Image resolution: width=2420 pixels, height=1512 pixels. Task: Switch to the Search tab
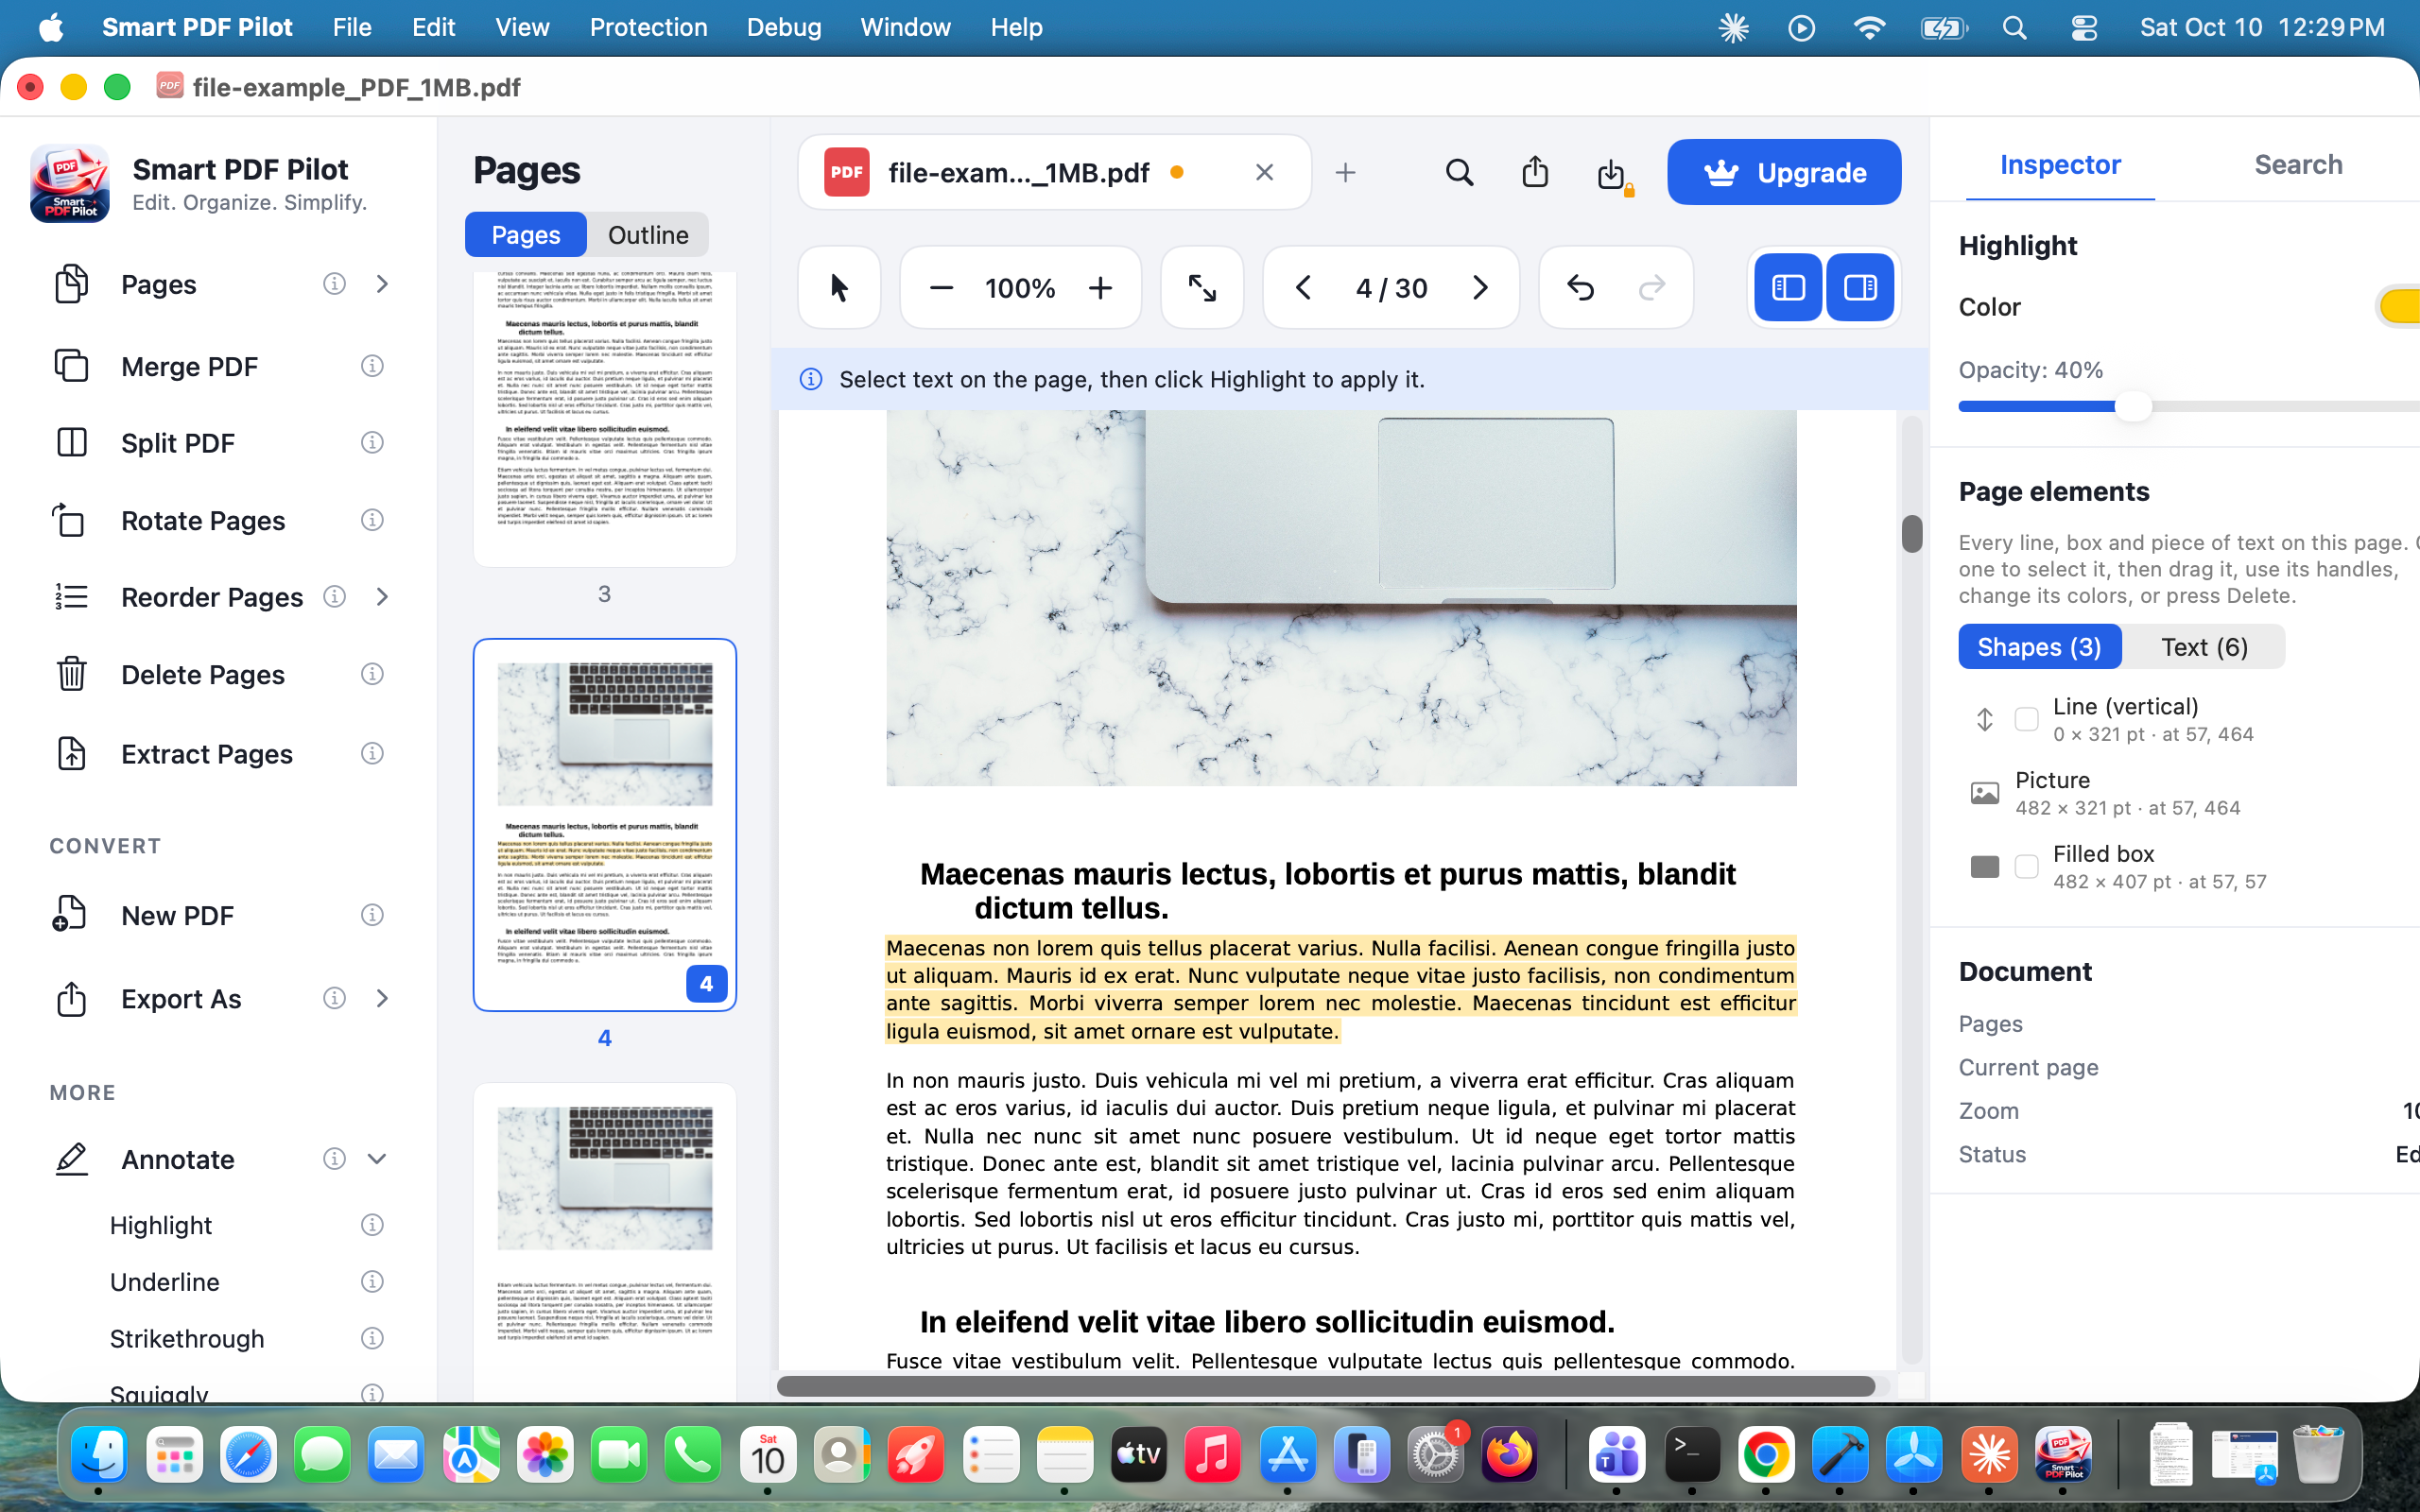click(2298, 164)
